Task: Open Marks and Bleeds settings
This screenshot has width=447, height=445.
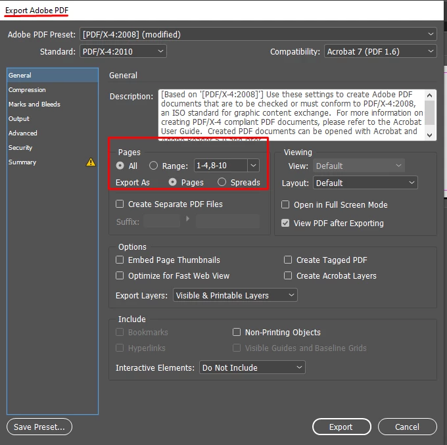Action: coord(53,105)
